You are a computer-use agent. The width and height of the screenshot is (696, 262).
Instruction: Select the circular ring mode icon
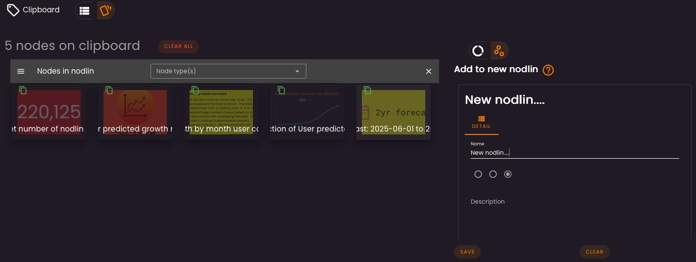tap(478, 50)
